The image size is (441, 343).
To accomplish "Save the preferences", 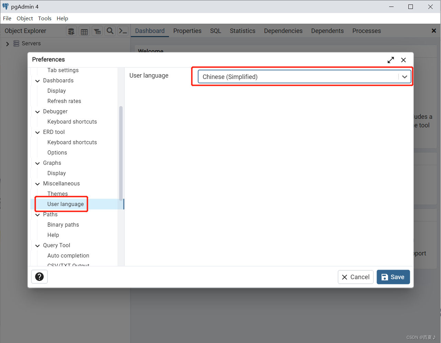I will [393, 277].
